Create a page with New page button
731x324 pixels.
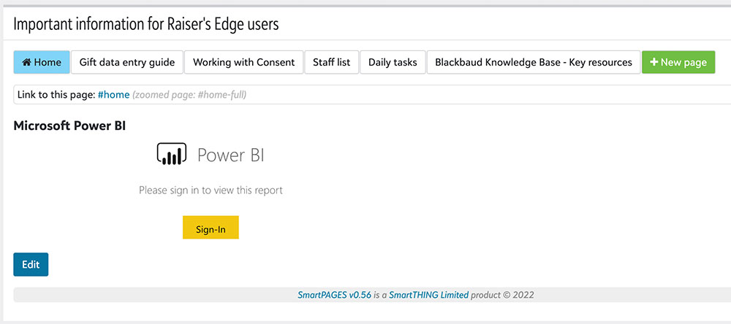pyautogui.click(x=678, y=62)
